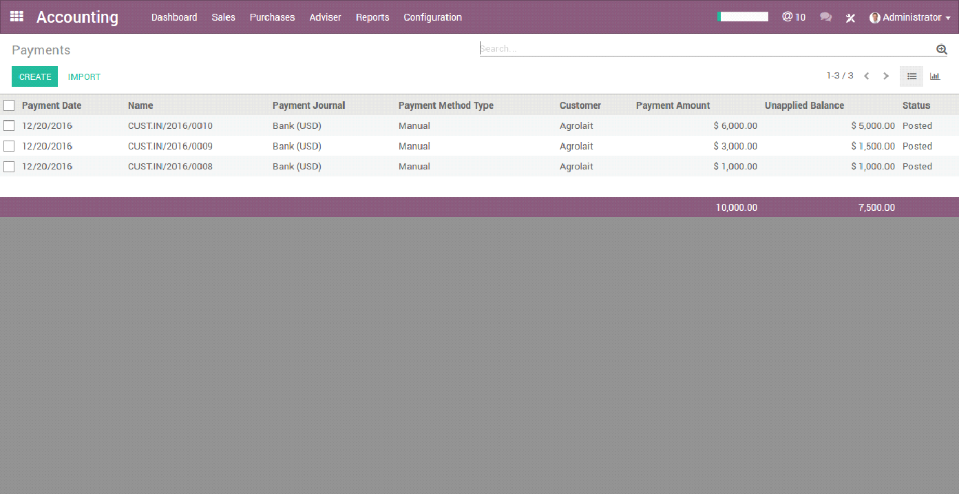Tick the select-all checkbox in the header

pyautogui.click(x=9, y=105)
